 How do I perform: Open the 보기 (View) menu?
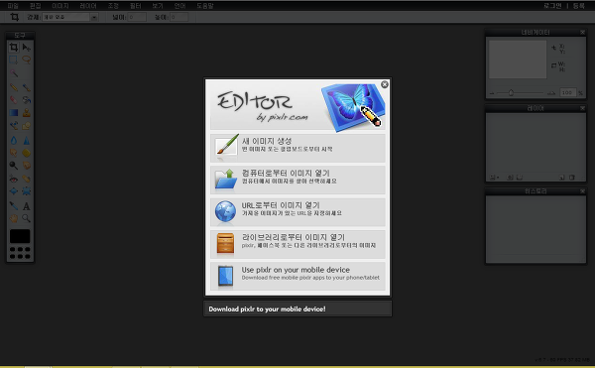click(158, 6)
